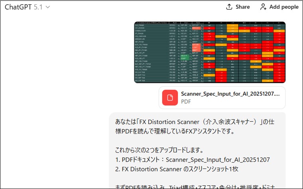Click the Add people person-plus icon
303x189 pixels.
click(263, 7)
